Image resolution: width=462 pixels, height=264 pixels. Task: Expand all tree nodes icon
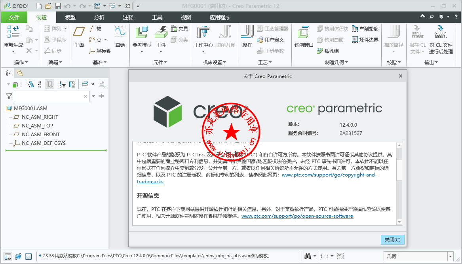point(30,85)
